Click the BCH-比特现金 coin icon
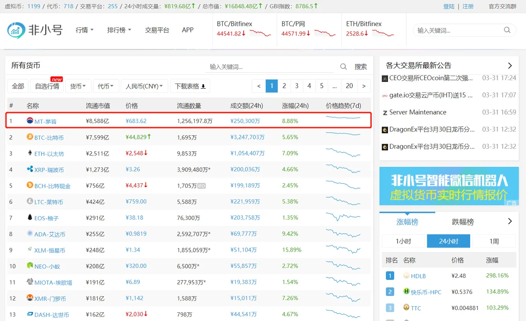Screen dimensions: 526x321 point(30,185)
